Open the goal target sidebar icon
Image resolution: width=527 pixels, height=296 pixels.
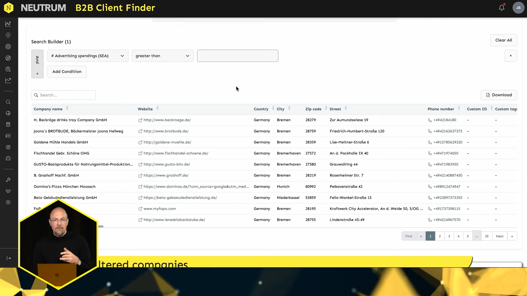8,147
